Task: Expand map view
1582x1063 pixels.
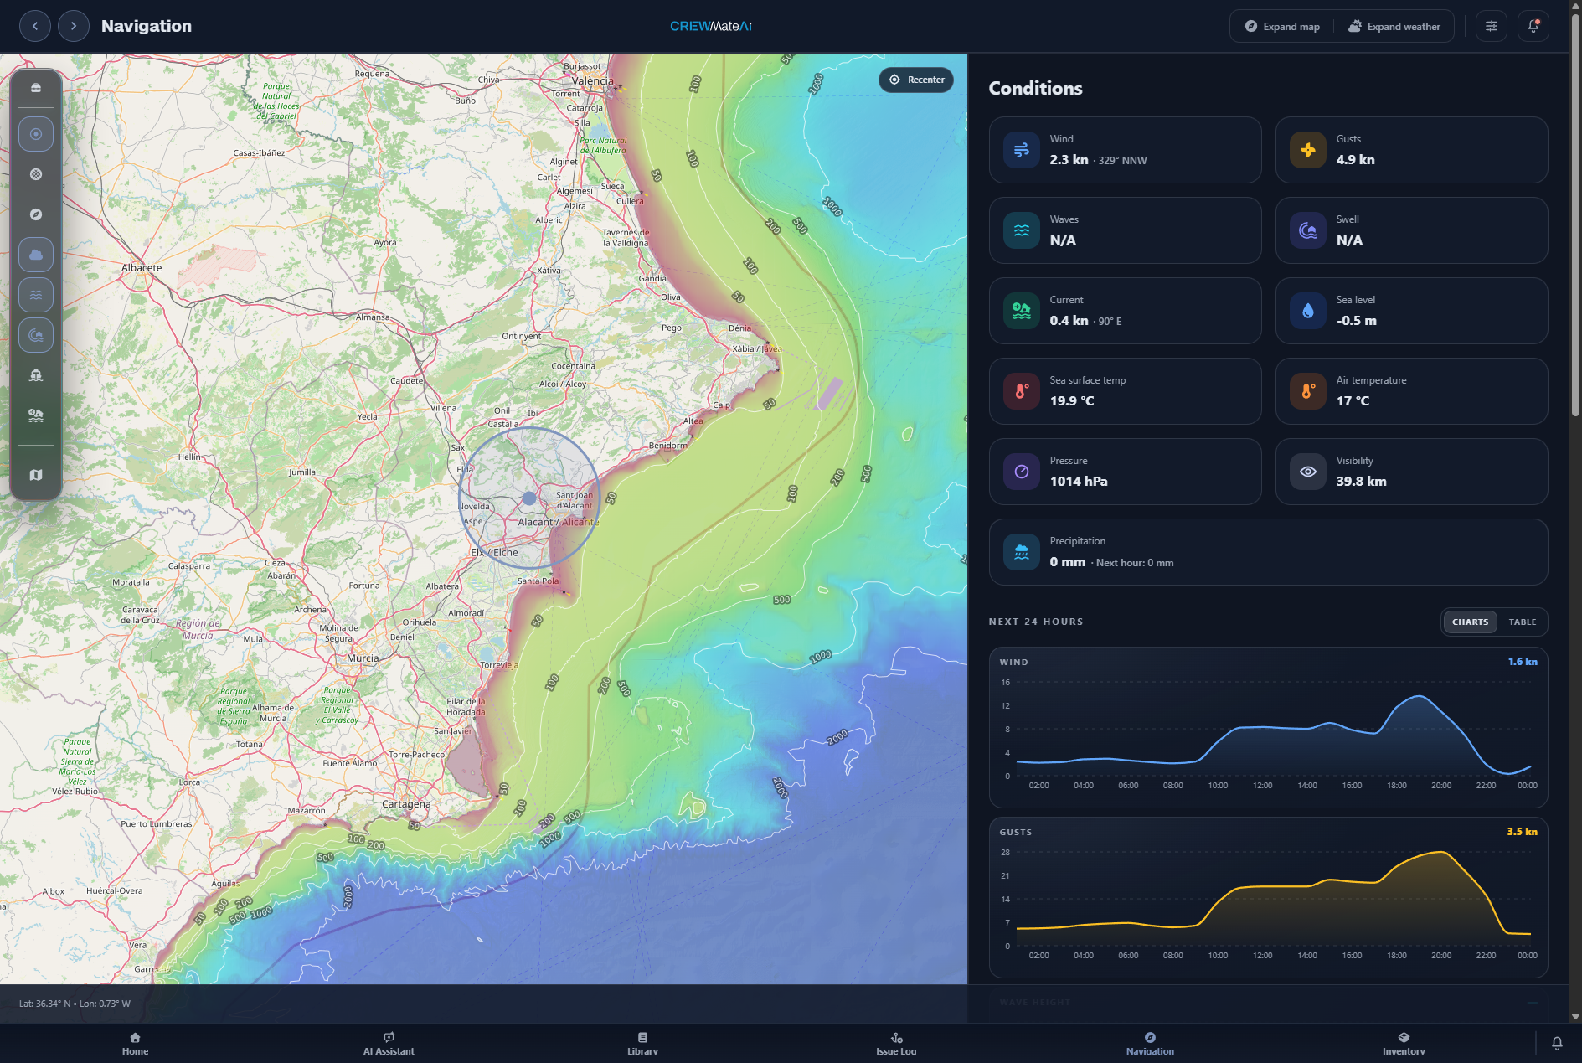Action: 1282,27
